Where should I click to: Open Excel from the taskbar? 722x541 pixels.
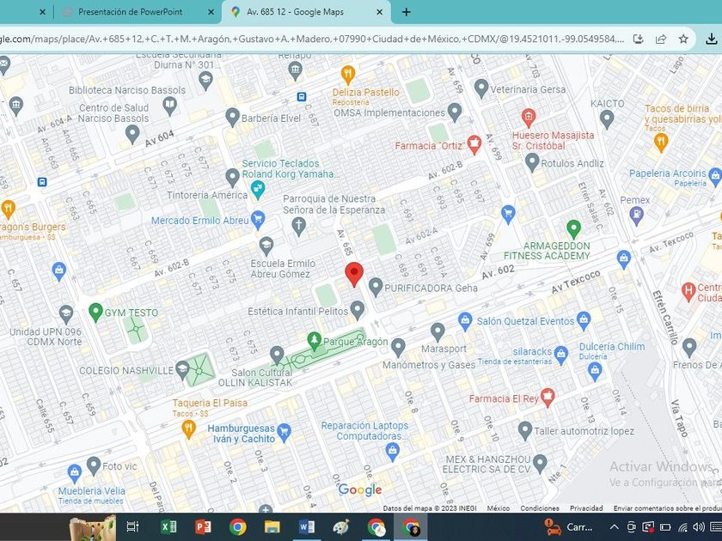coord(169,526)
